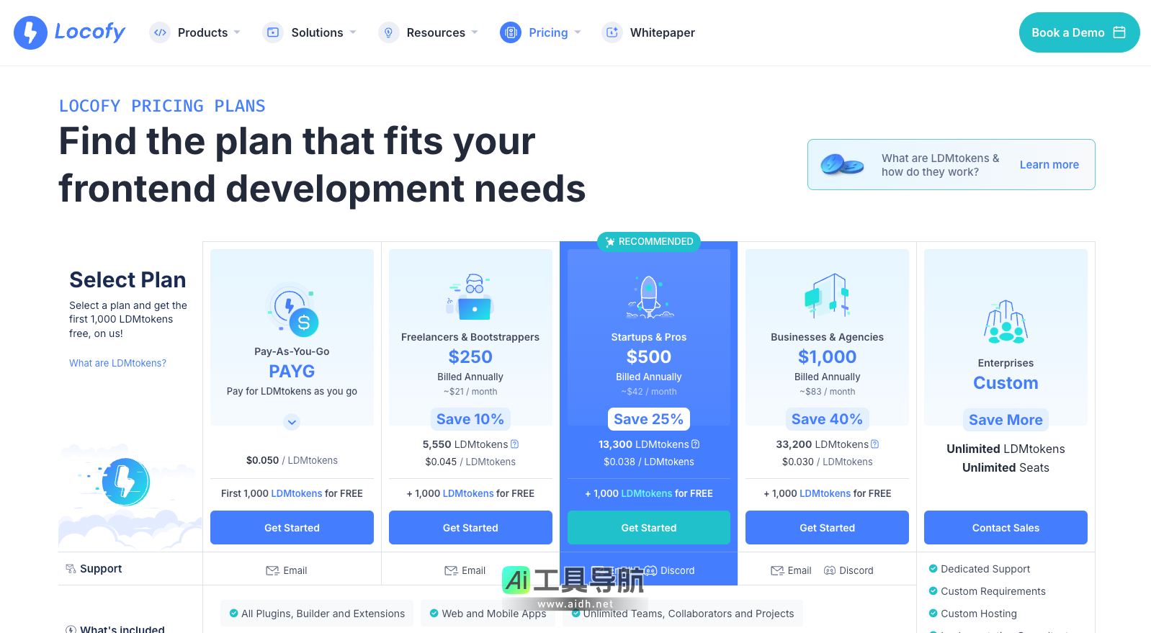
Task: Click the Whitepaper sparkle icon
Action: click(x=612, y=32)
